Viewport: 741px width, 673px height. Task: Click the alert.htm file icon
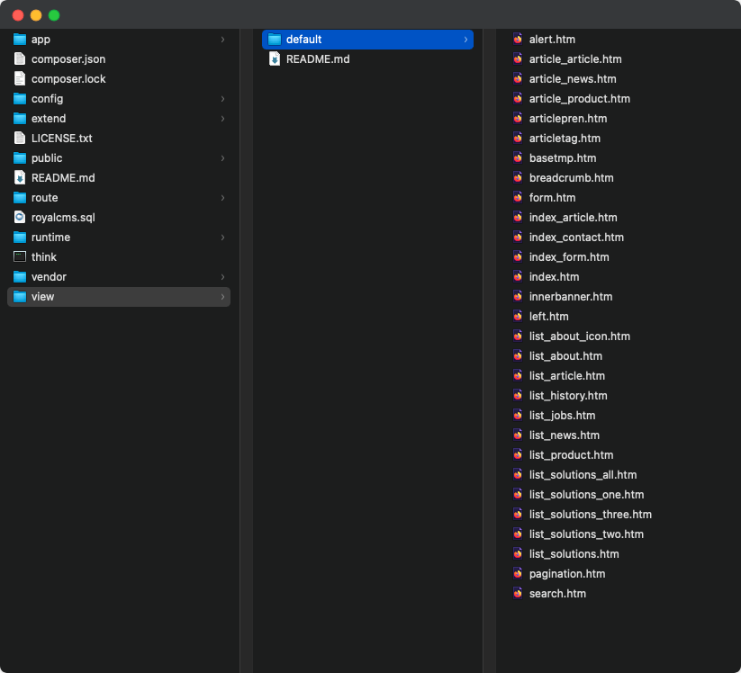[518, 40]
